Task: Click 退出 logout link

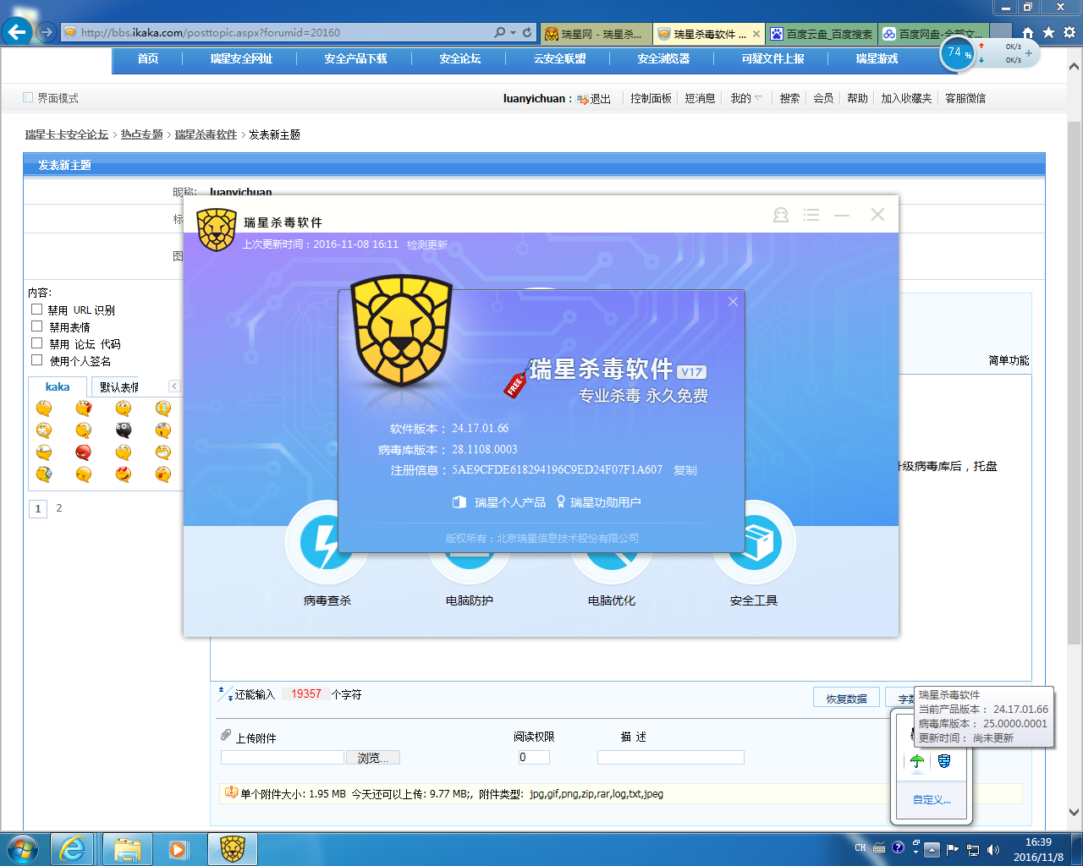Action: coord(600,98)
